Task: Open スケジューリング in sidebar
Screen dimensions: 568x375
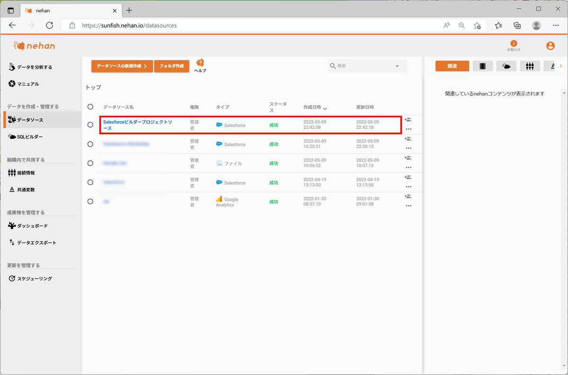Action: (x=30, y=279)
